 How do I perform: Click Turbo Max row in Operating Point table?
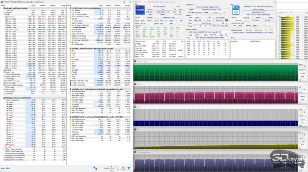pyautogui.click(x=160, y=48)
